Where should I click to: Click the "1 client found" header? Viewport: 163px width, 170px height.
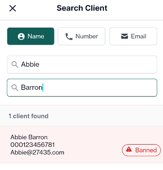[28, 116]
